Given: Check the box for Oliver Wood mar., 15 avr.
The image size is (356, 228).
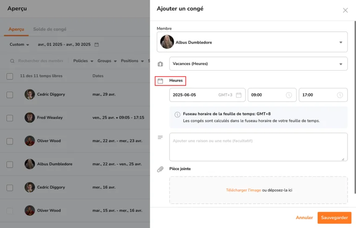Looking at the screenshot, I should (x=10, y=211).
